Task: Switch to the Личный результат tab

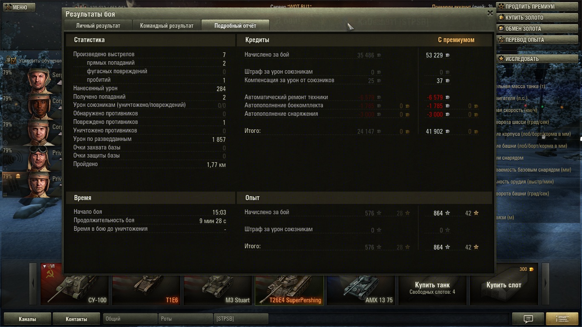Action: (x=98, y=26)
